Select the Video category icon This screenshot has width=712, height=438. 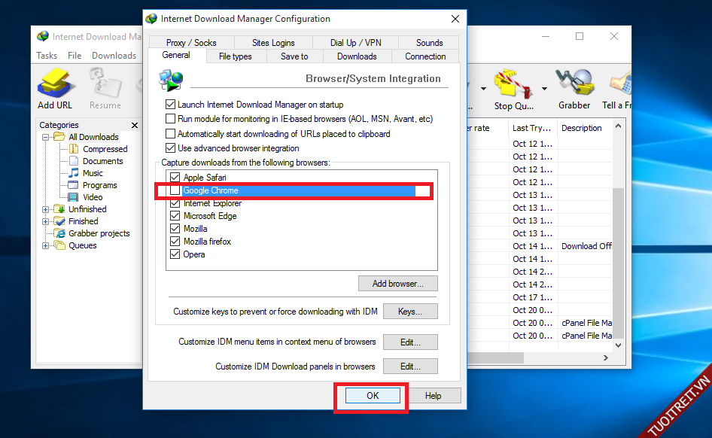tap(74, 197)
